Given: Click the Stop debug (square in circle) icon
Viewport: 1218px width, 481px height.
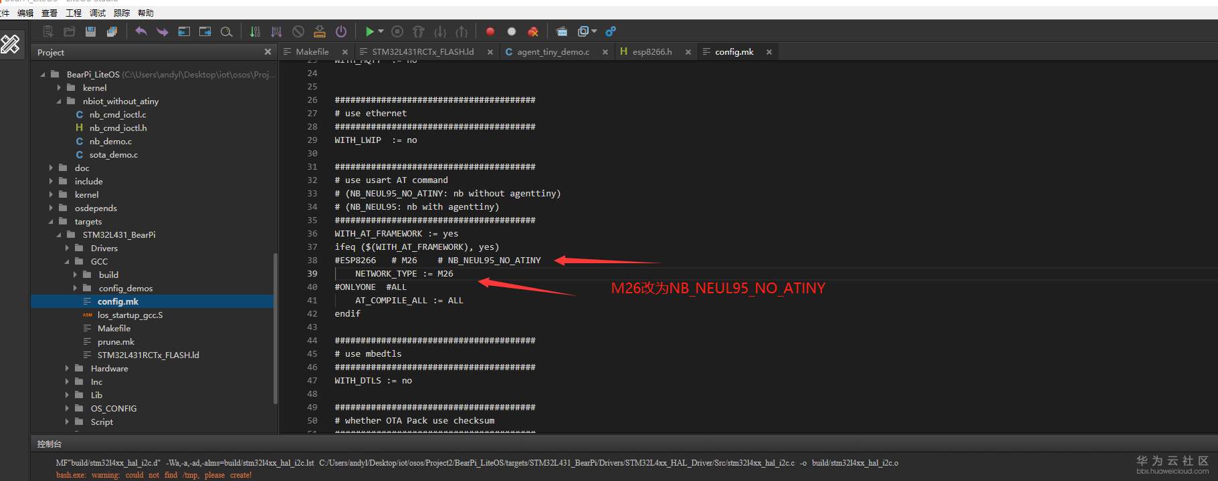Looking at the screenshot, I should [397, 31].
